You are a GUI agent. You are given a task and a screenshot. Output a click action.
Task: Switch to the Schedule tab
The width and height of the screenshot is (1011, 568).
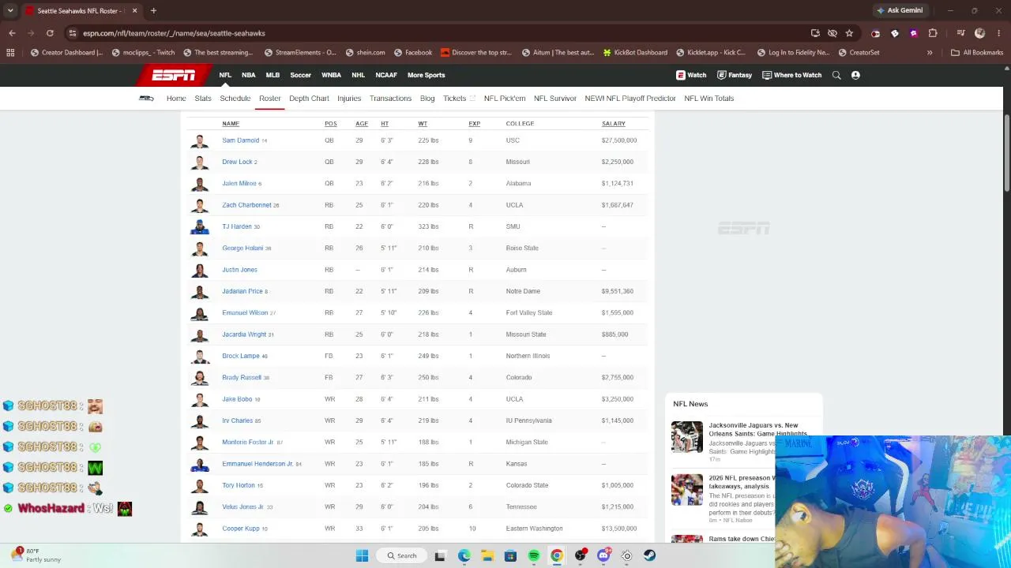pos(235,99)
